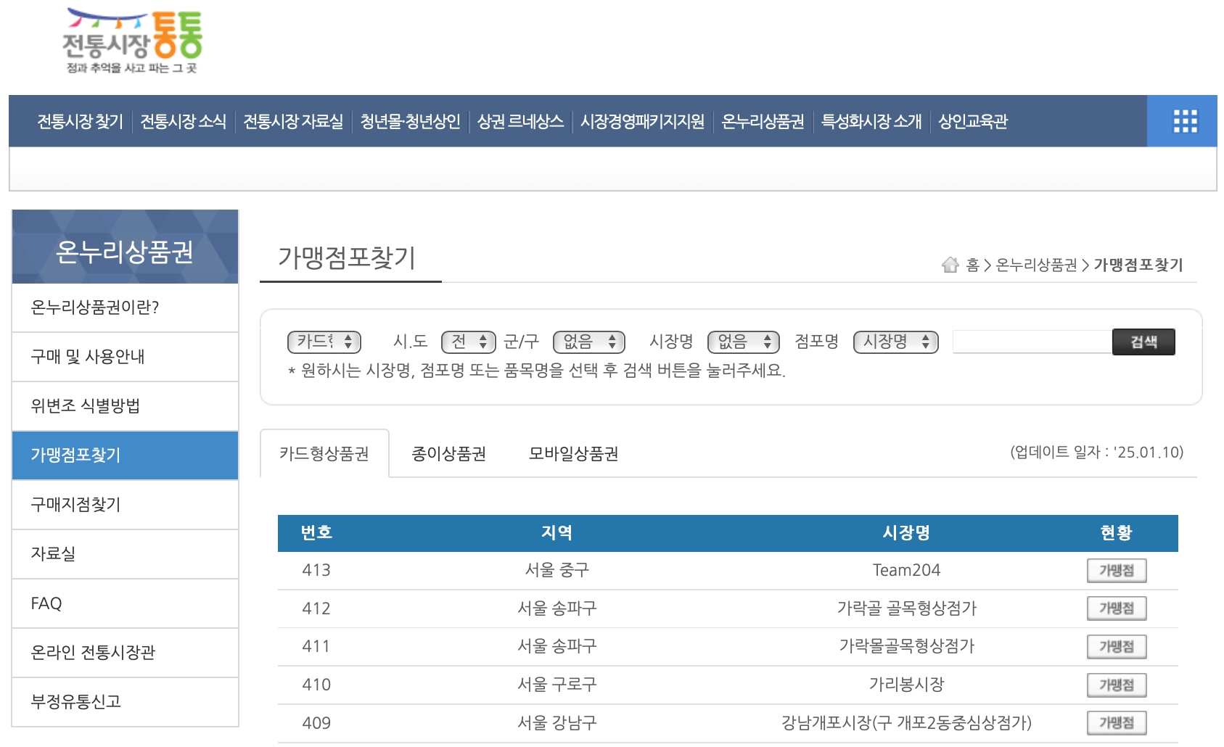1224x747 pixels.
Task: Click the 가맹점 button for 가리봉시장
Action: [x=1116, y=684]
